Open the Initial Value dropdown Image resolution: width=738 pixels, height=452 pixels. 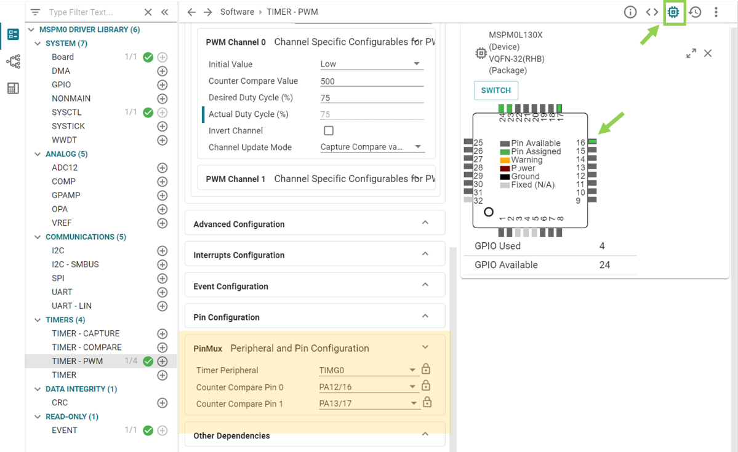tap(371, 64)
